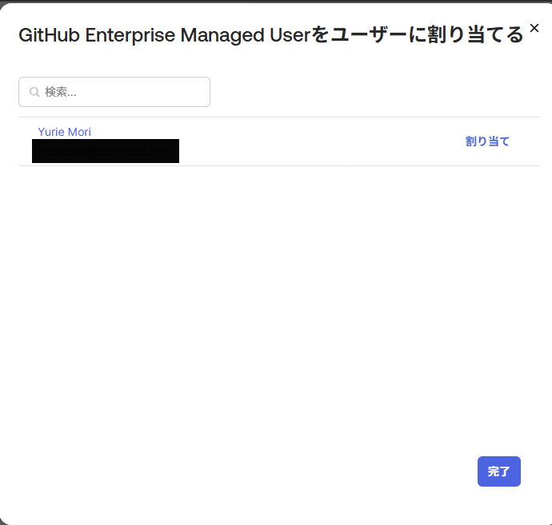Open the Yurie Mori user link
This screenshot has width=552, height=525.
pos(65,132)
